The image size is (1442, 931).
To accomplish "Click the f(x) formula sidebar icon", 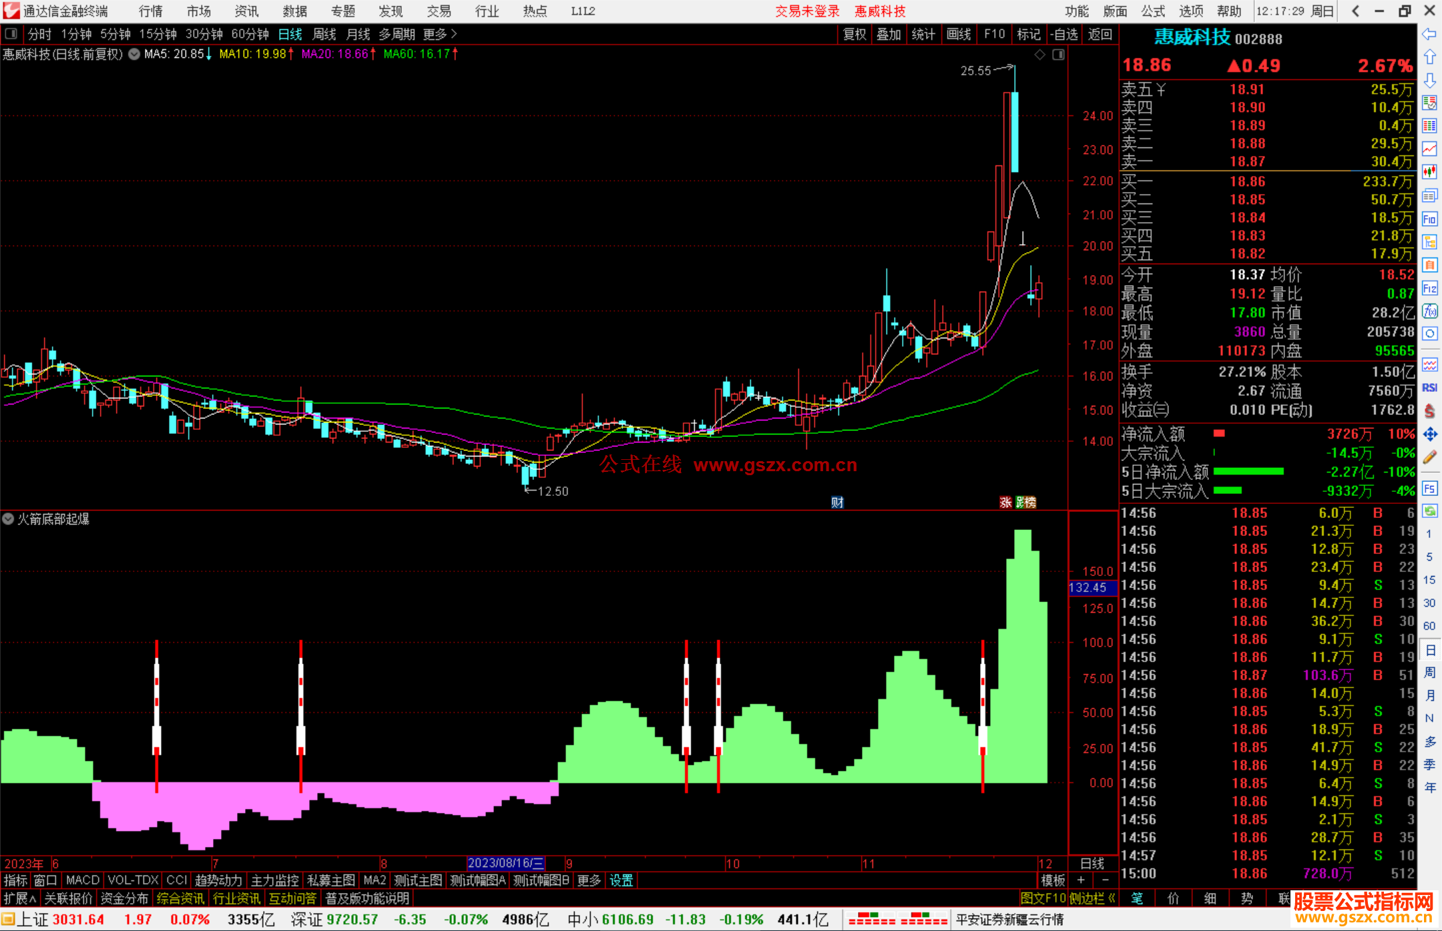I will pos(1429,311).
